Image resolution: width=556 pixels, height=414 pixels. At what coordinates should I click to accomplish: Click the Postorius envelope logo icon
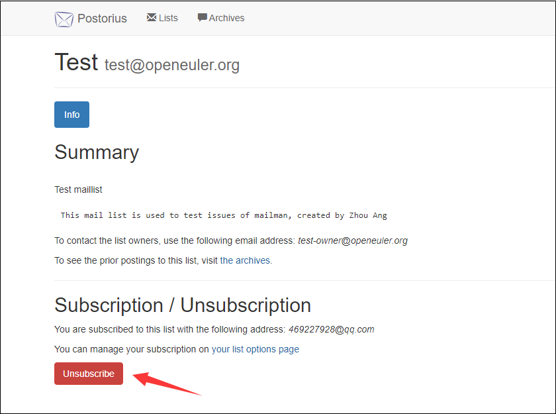(x=64, y=19)
